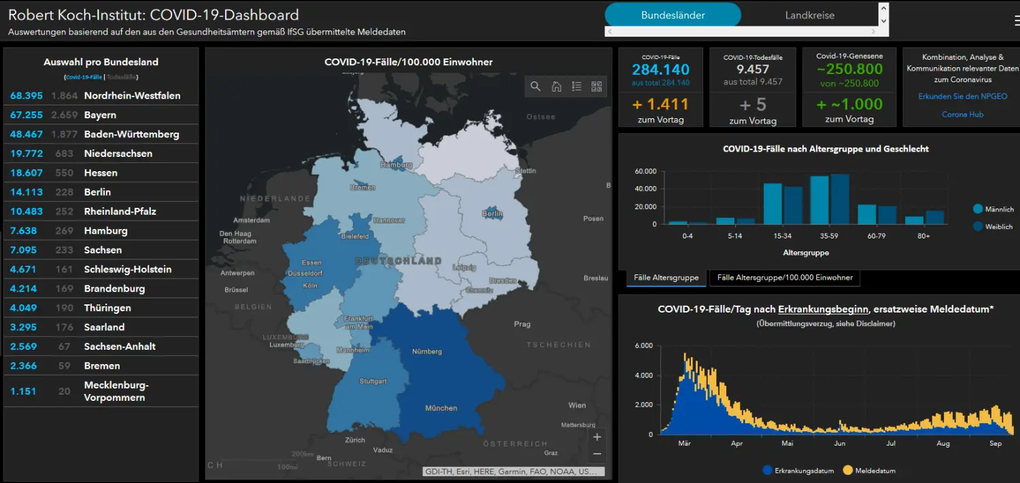The width and height of the screenshot is (1020, 483).
Task: Open Fälle Altersgruppe/100.000 Einwohner tab
Action: pyautogui.click(x=784, y=278)
